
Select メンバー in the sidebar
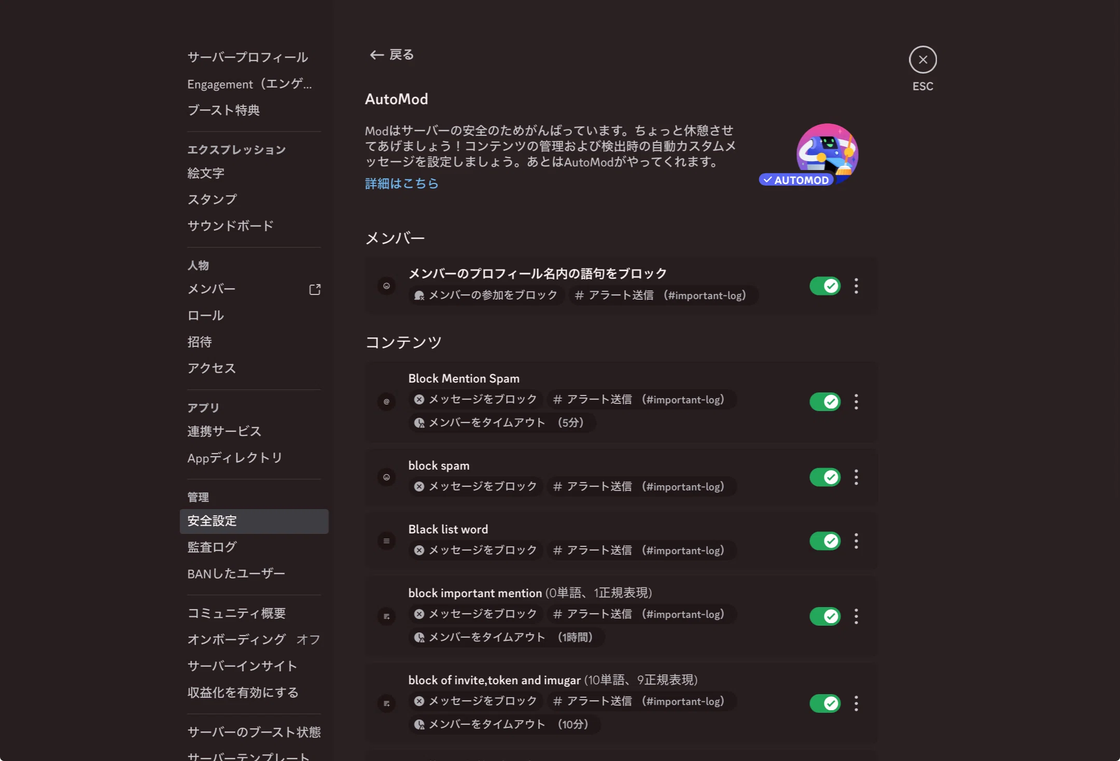254,289
